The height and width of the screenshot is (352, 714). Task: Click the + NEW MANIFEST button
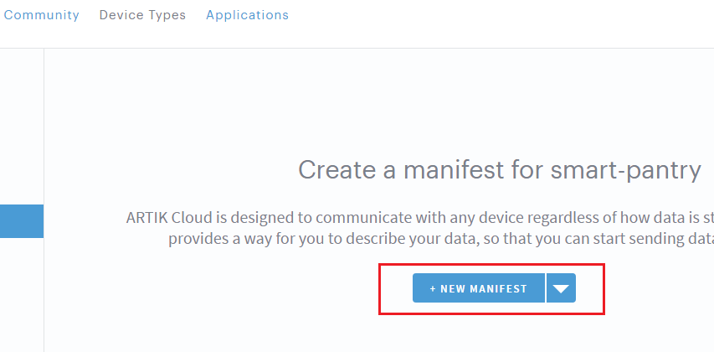[x=479, y=288]
